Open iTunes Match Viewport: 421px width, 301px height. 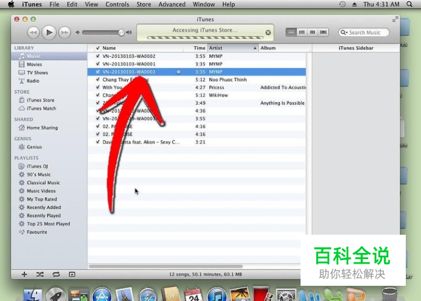click(x=49, y=108)
